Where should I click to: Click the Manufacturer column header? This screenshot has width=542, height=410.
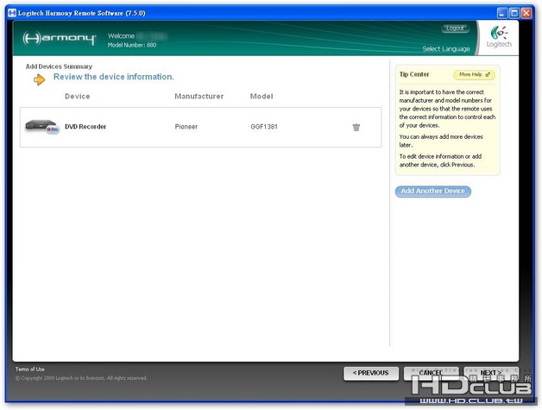coord(199,97)
